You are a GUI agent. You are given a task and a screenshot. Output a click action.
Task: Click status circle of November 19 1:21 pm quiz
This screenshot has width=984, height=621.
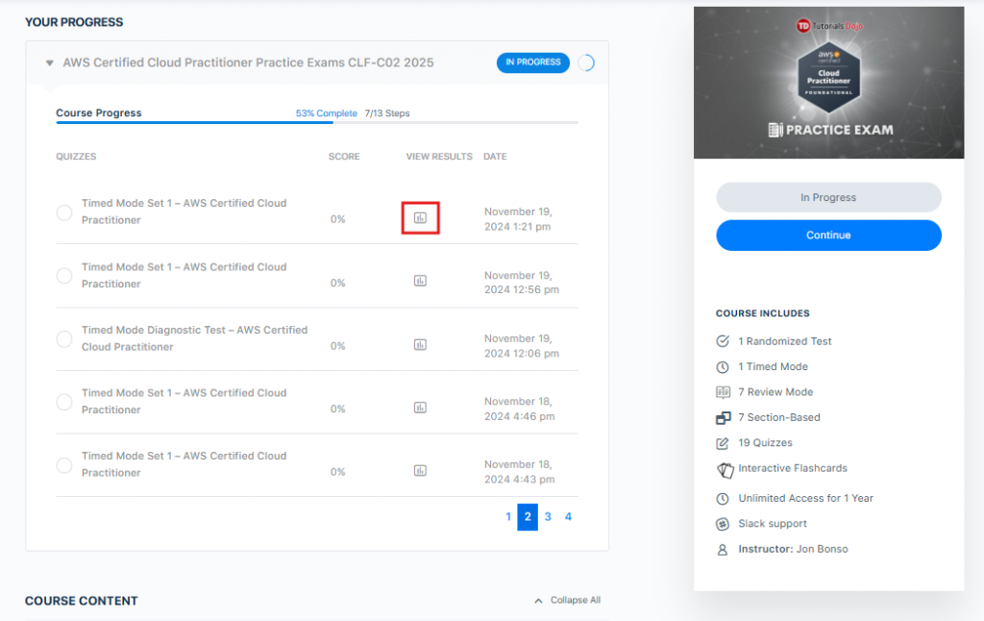coord(64,212)
